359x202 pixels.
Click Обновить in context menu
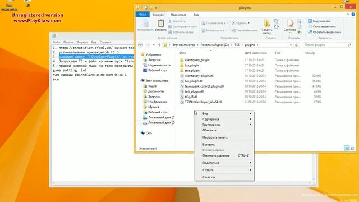coord(224,130)
